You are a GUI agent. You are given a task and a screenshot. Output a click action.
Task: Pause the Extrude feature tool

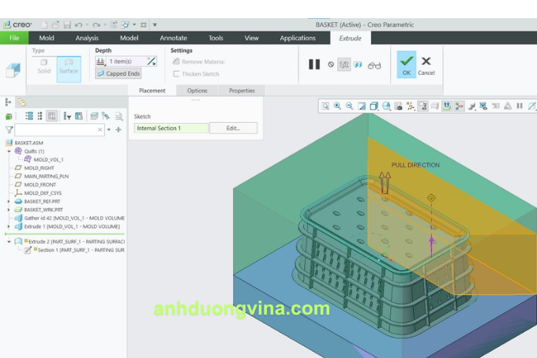[x=314, y=64]
